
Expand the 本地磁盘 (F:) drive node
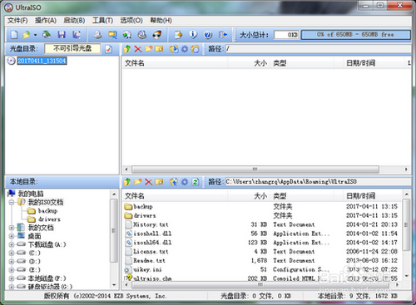click(12, 278)
